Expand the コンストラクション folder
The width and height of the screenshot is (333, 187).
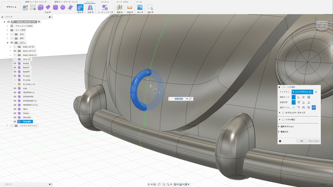click(x=7, y=125)
